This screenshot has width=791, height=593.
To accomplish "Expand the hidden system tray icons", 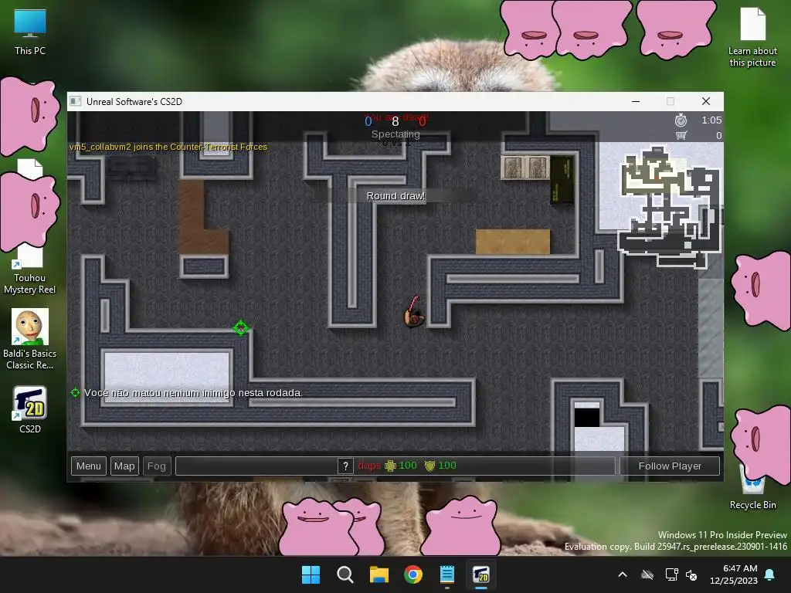I will 623,574.
